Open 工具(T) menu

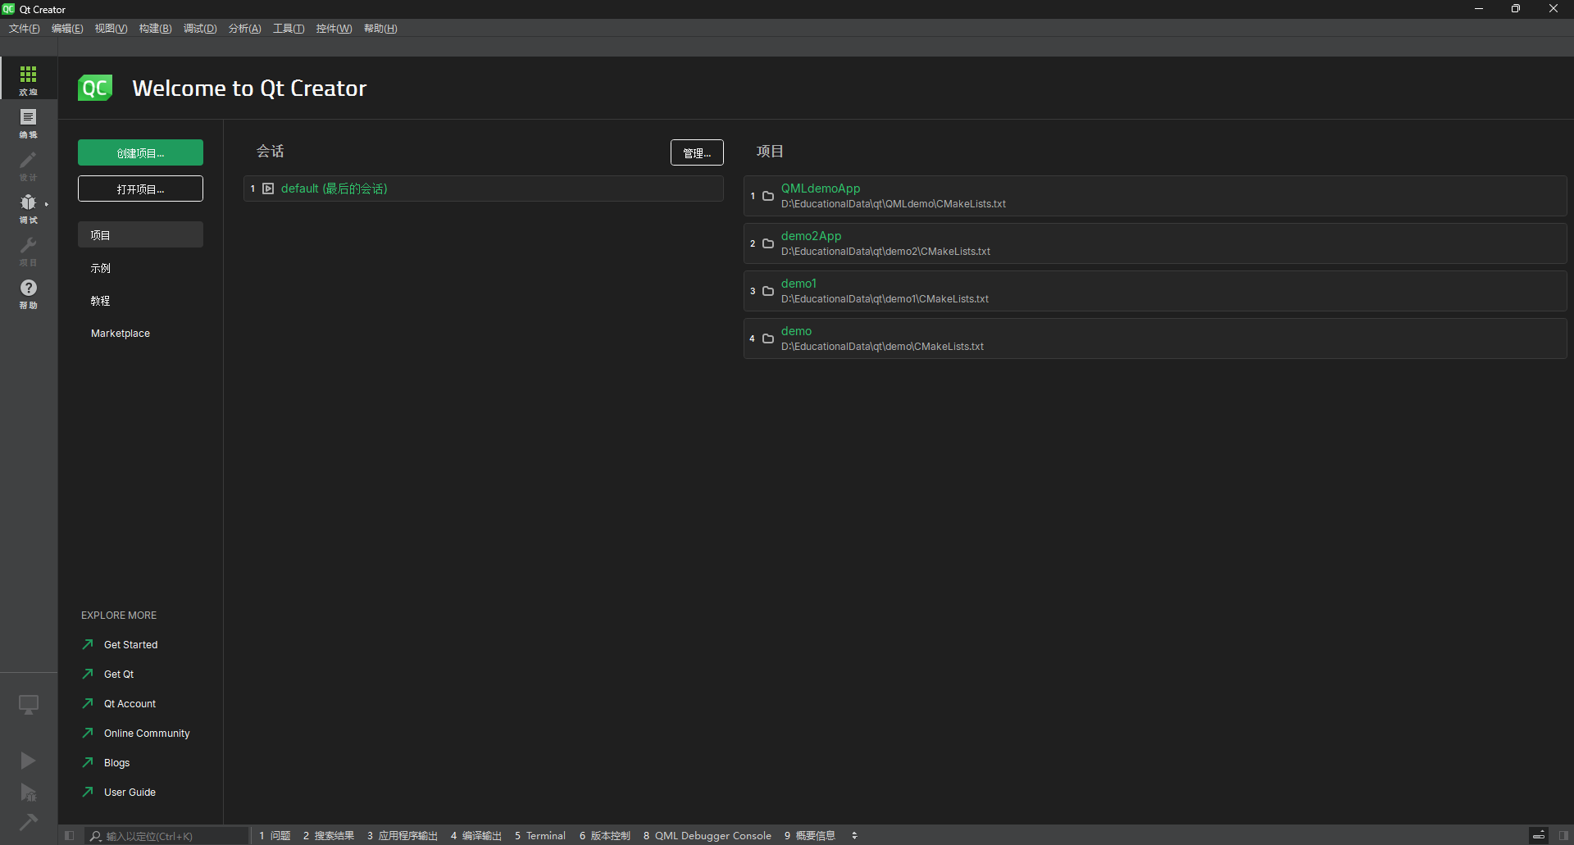click(x=289, y=29)
